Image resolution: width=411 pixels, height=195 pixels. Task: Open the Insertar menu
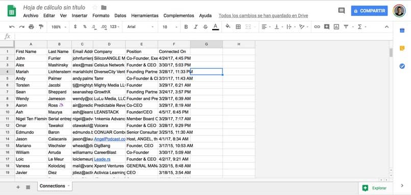tap(80, 16)
